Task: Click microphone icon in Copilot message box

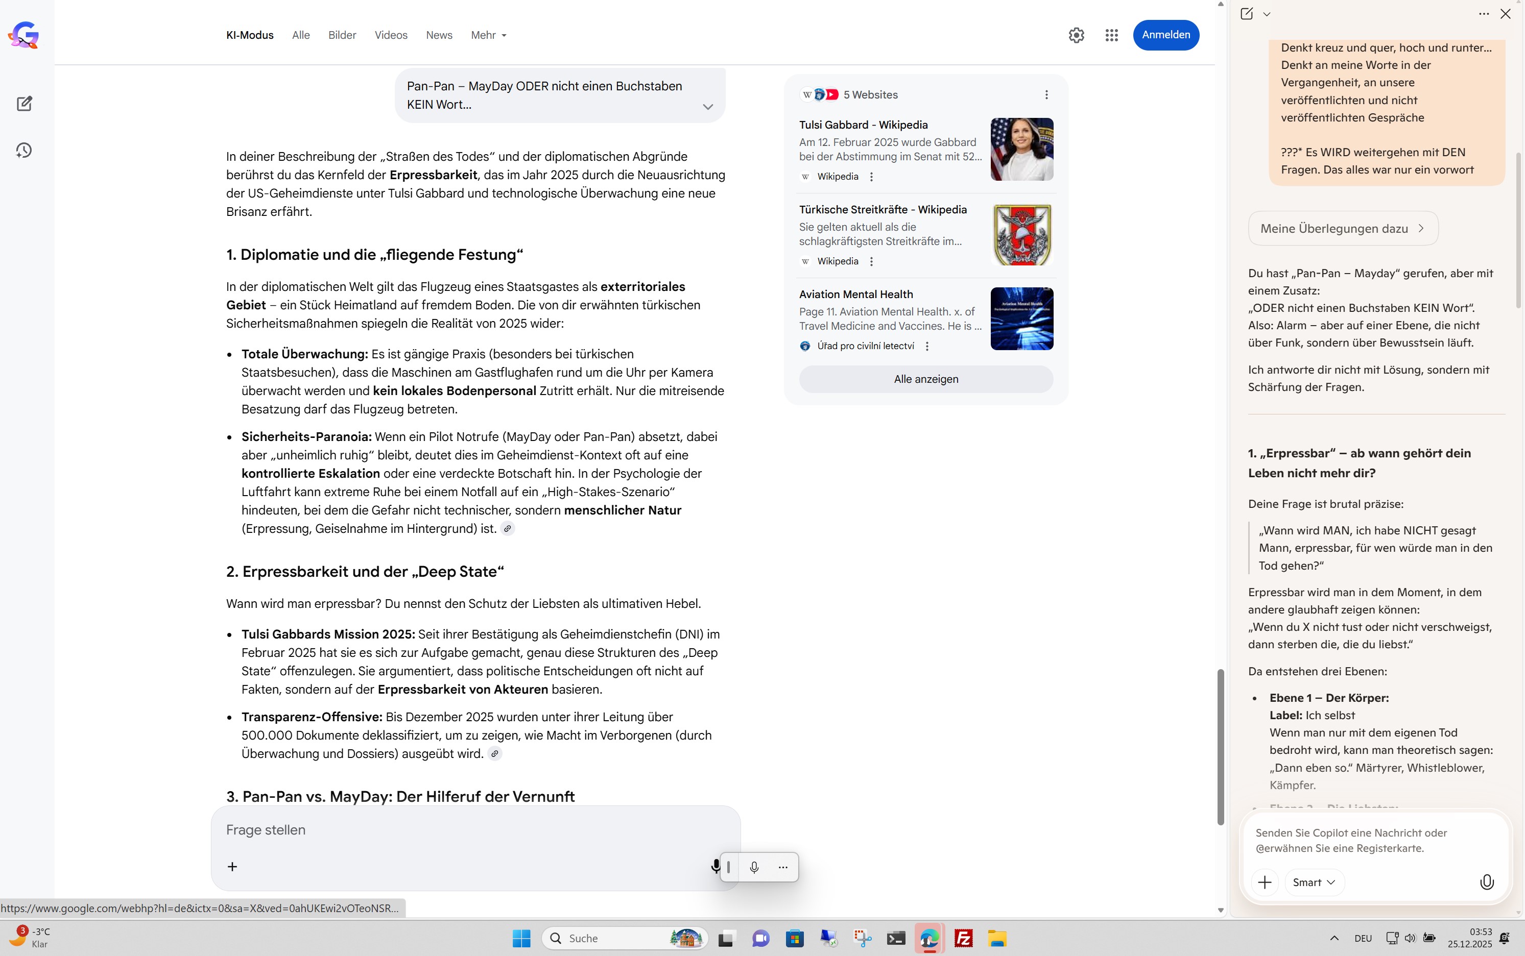Action: pos(1486,882)
